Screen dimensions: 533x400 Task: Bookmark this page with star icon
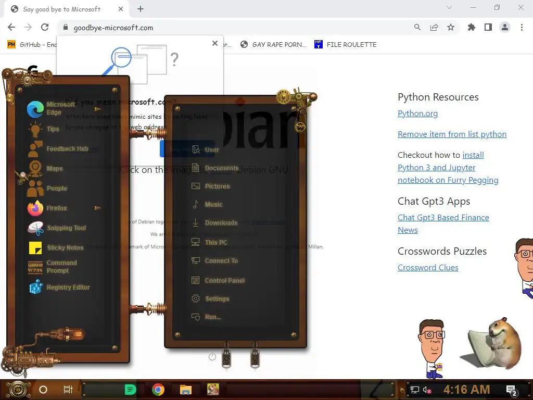point(451,27)
